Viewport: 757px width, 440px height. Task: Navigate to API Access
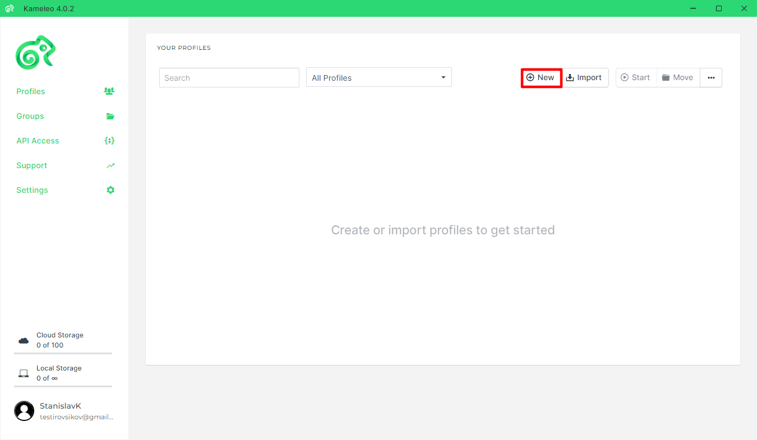click(38, 141)
